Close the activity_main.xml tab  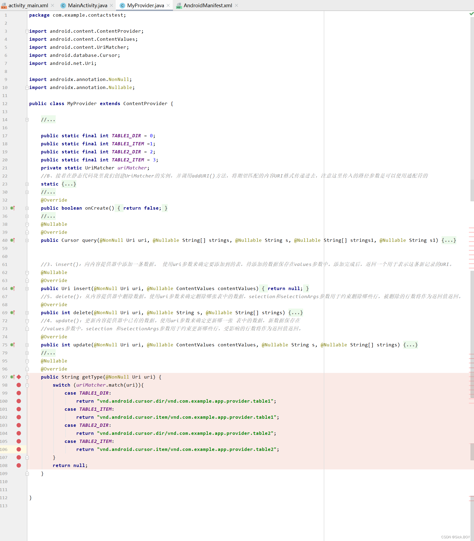pyautogui.click(x=52, y=5)
